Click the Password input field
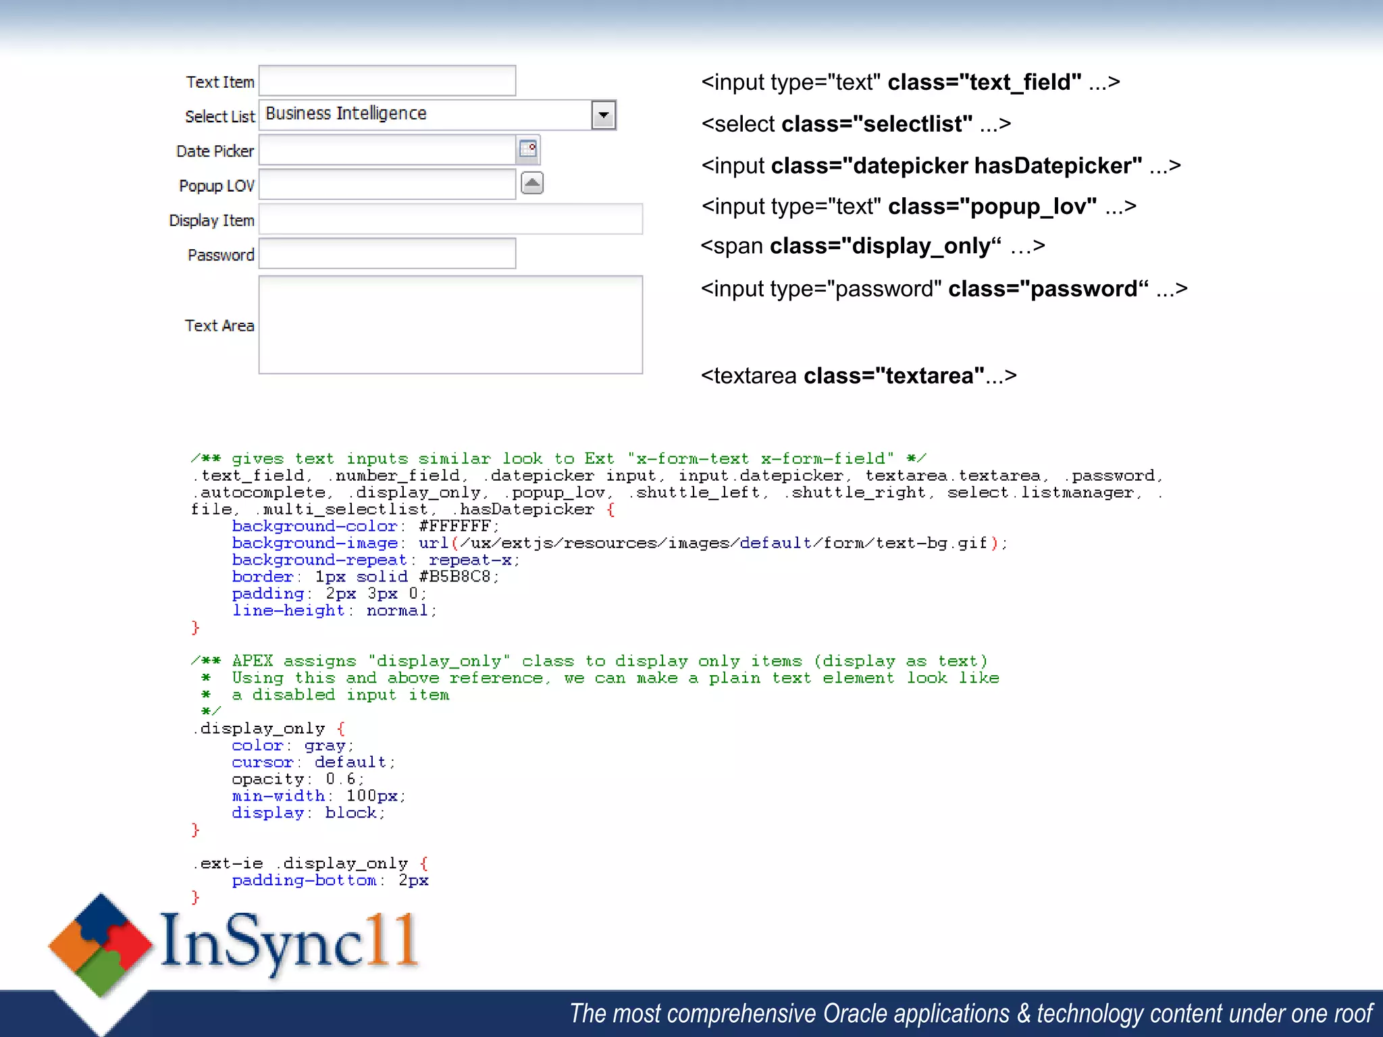 [388, 254]
